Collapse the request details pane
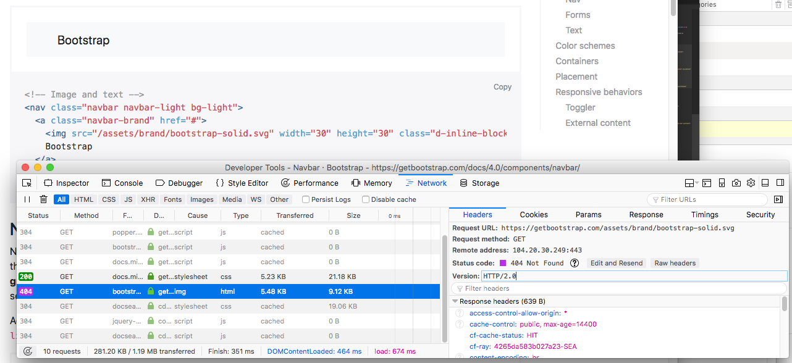Image resolution: width=792 pixels, height=363 pixels. (x=778, y=199)
